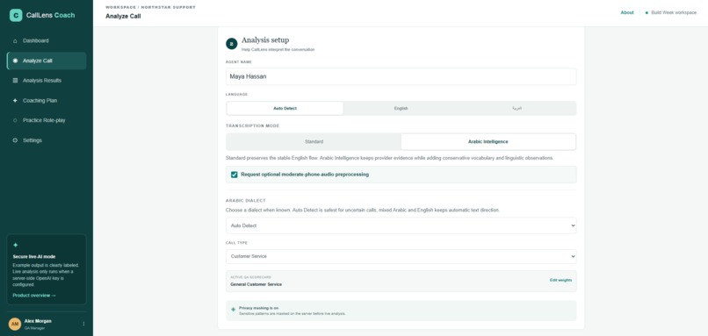Viewport: 708px width, 336px height.
Task: Click the Settings gear icon
Action: point(15,140)
